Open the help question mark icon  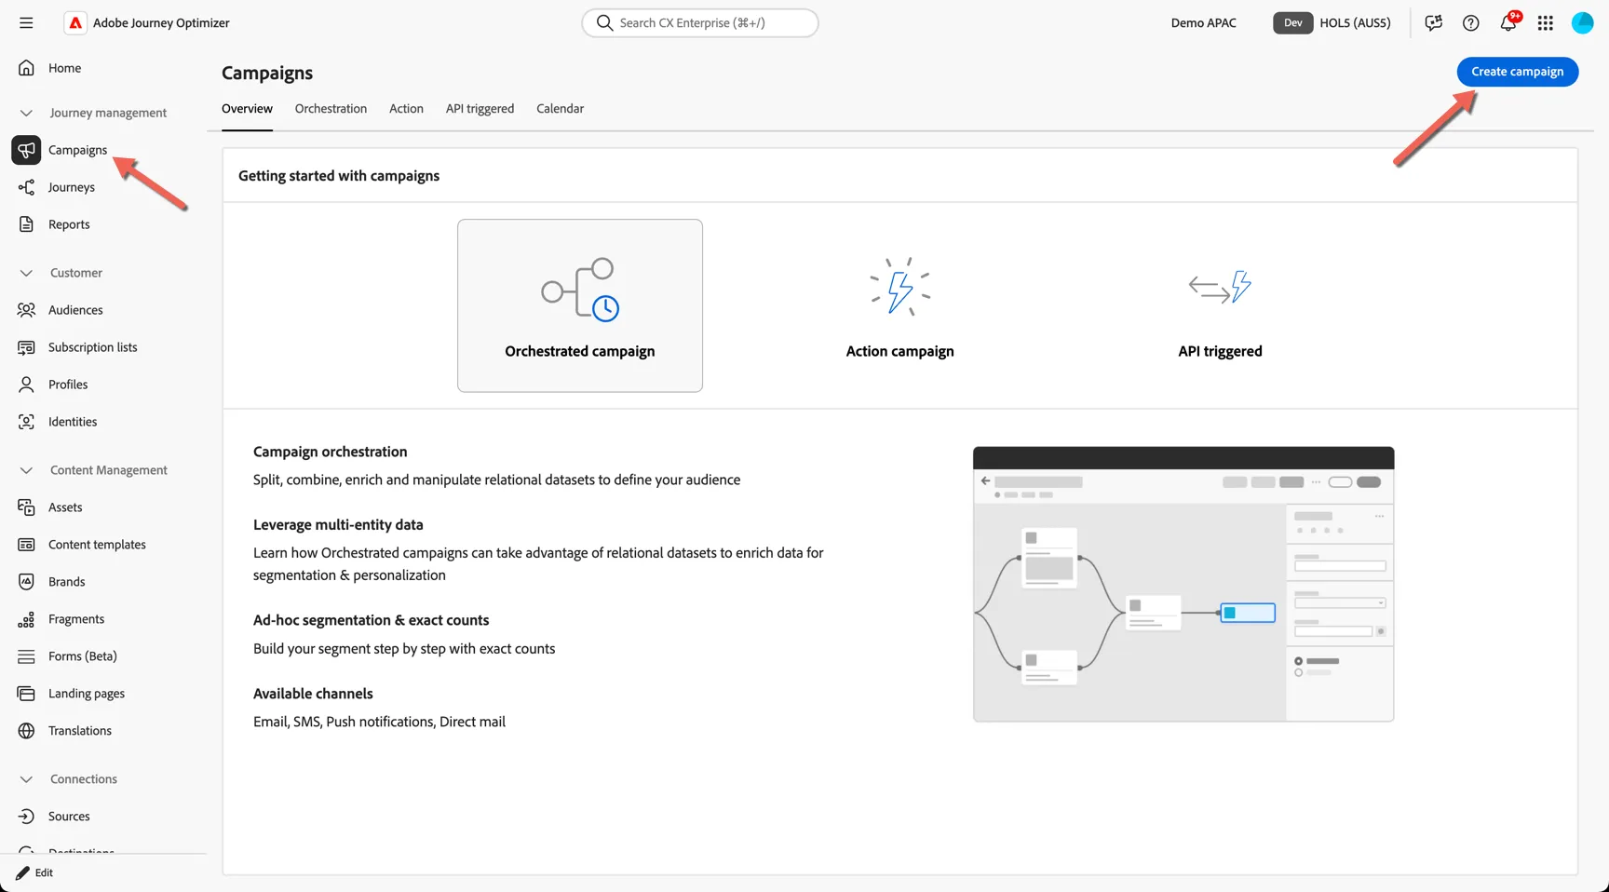coord(1471,22)
